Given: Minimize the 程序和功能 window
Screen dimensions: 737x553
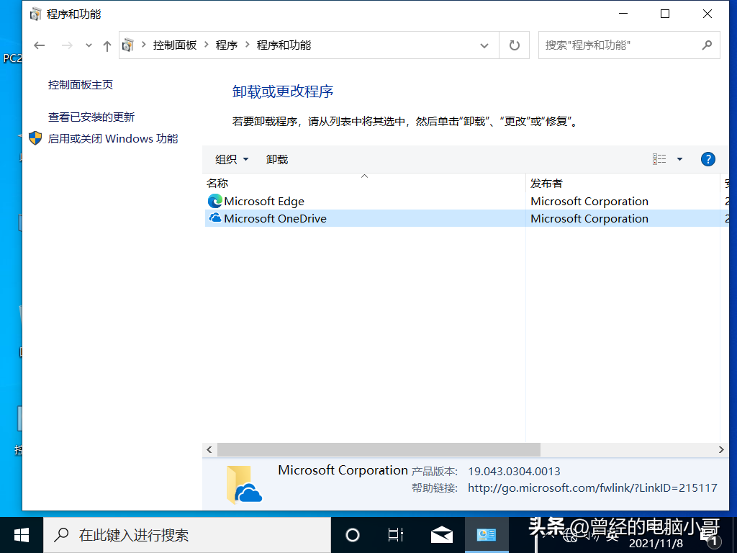Looking at the screenshot, I should 623,14.
